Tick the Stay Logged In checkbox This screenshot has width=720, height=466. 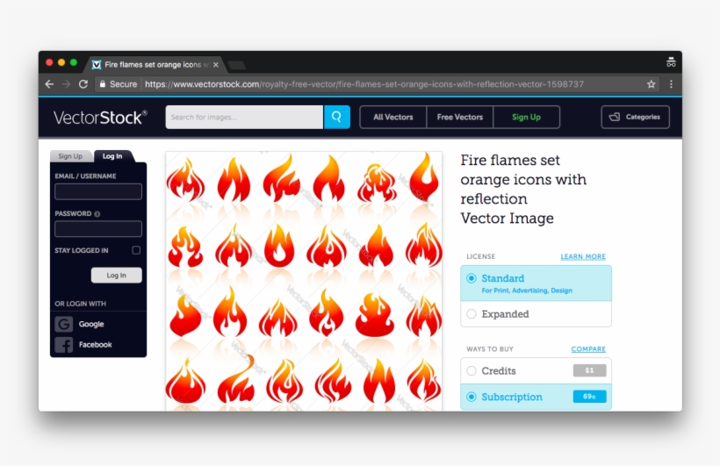[136, 250]
